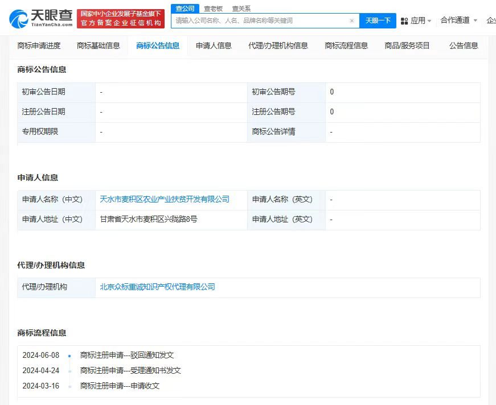Click the blue dot beside 2024-06-08
Viewport: 496px width, 405px height.
pos(69,355)
